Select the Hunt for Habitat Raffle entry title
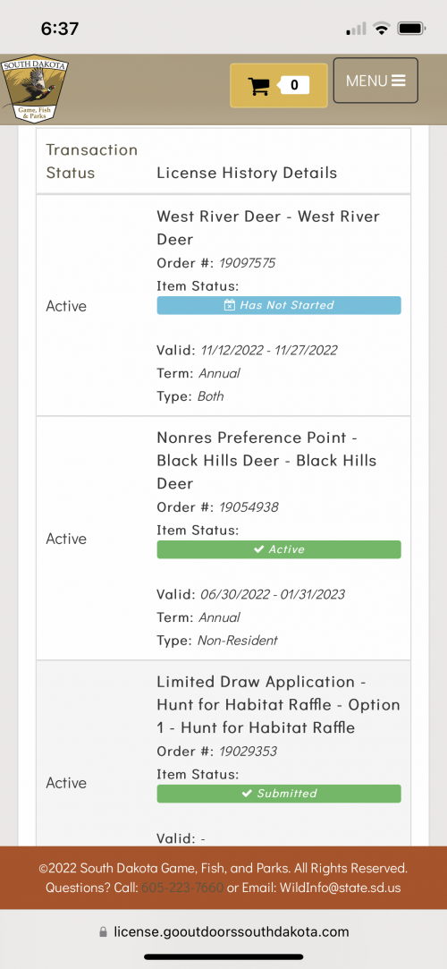 pos(278,704)
